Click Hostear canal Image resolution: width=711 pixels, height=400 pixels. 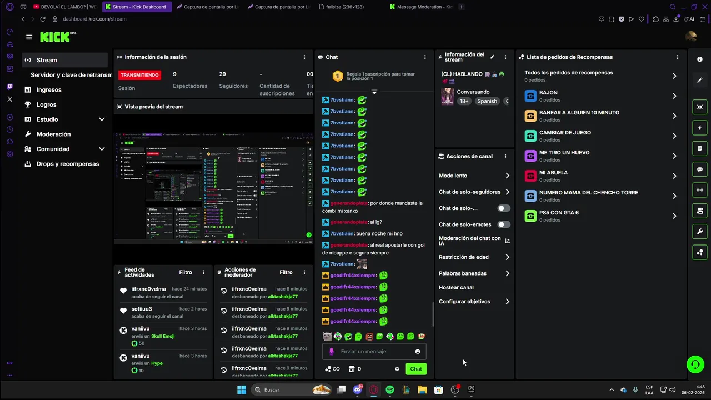point(456,288)
